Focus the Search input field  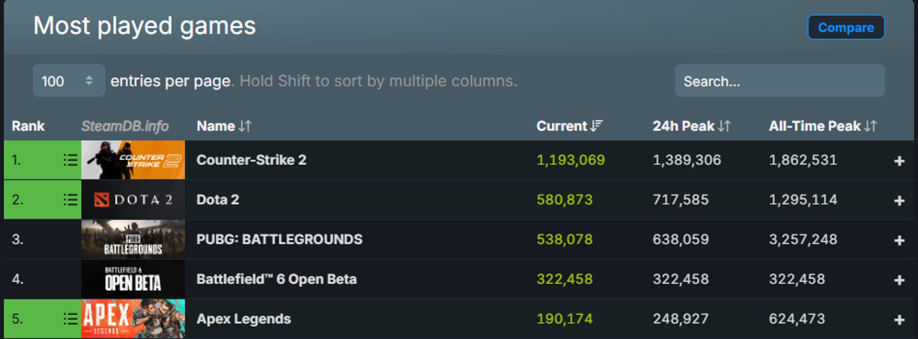(779, 81)
